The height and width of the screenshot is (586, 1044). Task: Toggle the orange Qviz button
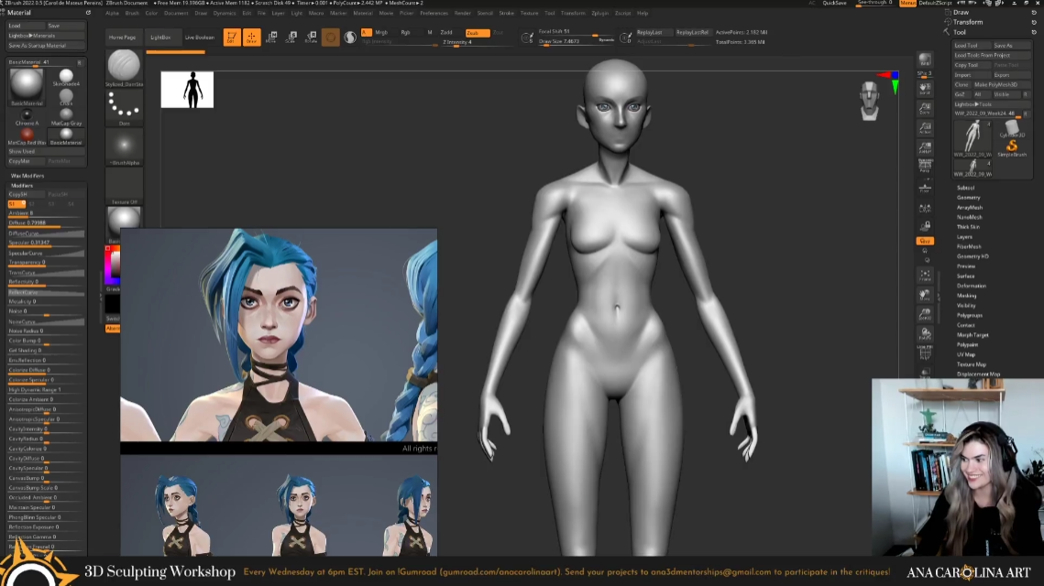pos(925,241)
